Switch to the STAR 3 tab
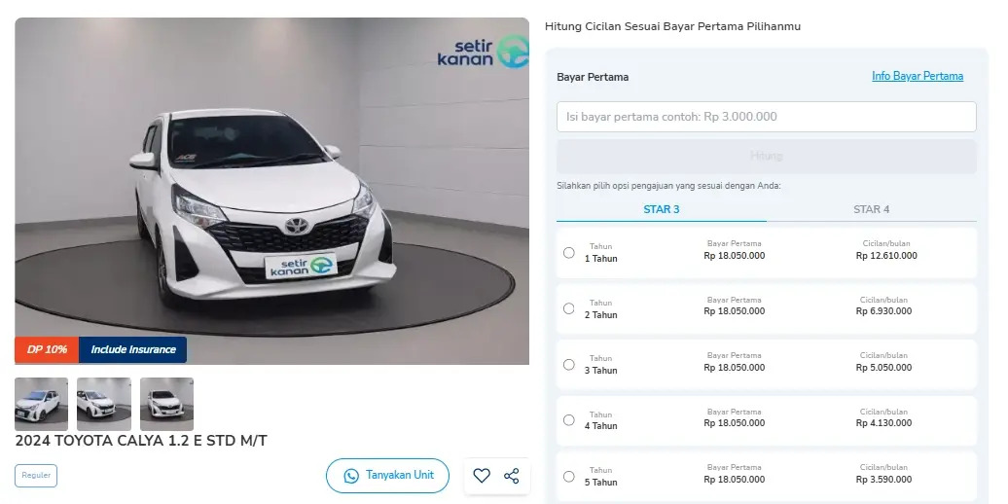 point(662,209)
